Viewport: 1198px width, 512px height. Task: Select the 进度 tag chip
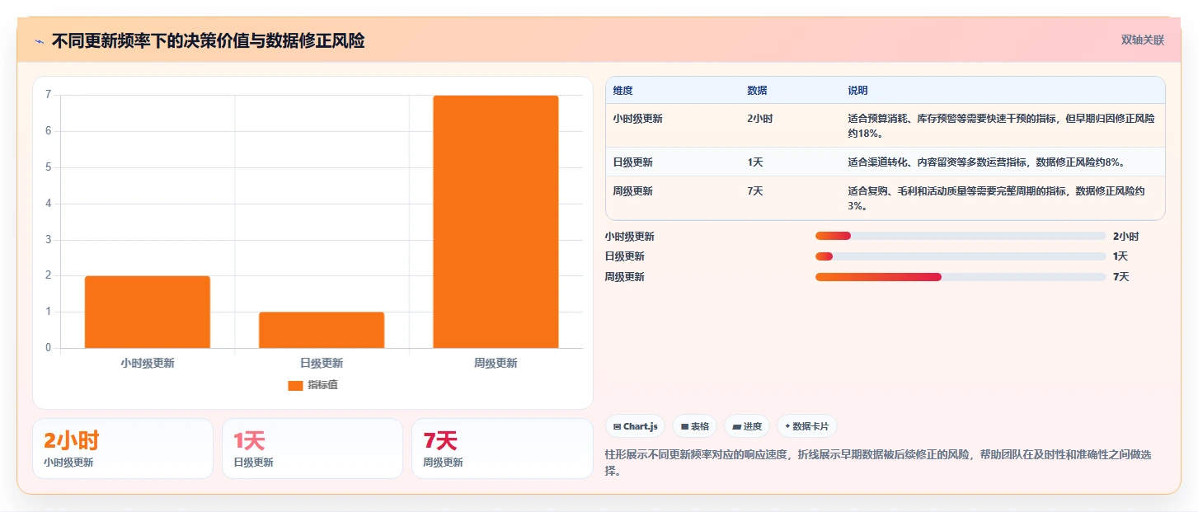coord(746,426)
